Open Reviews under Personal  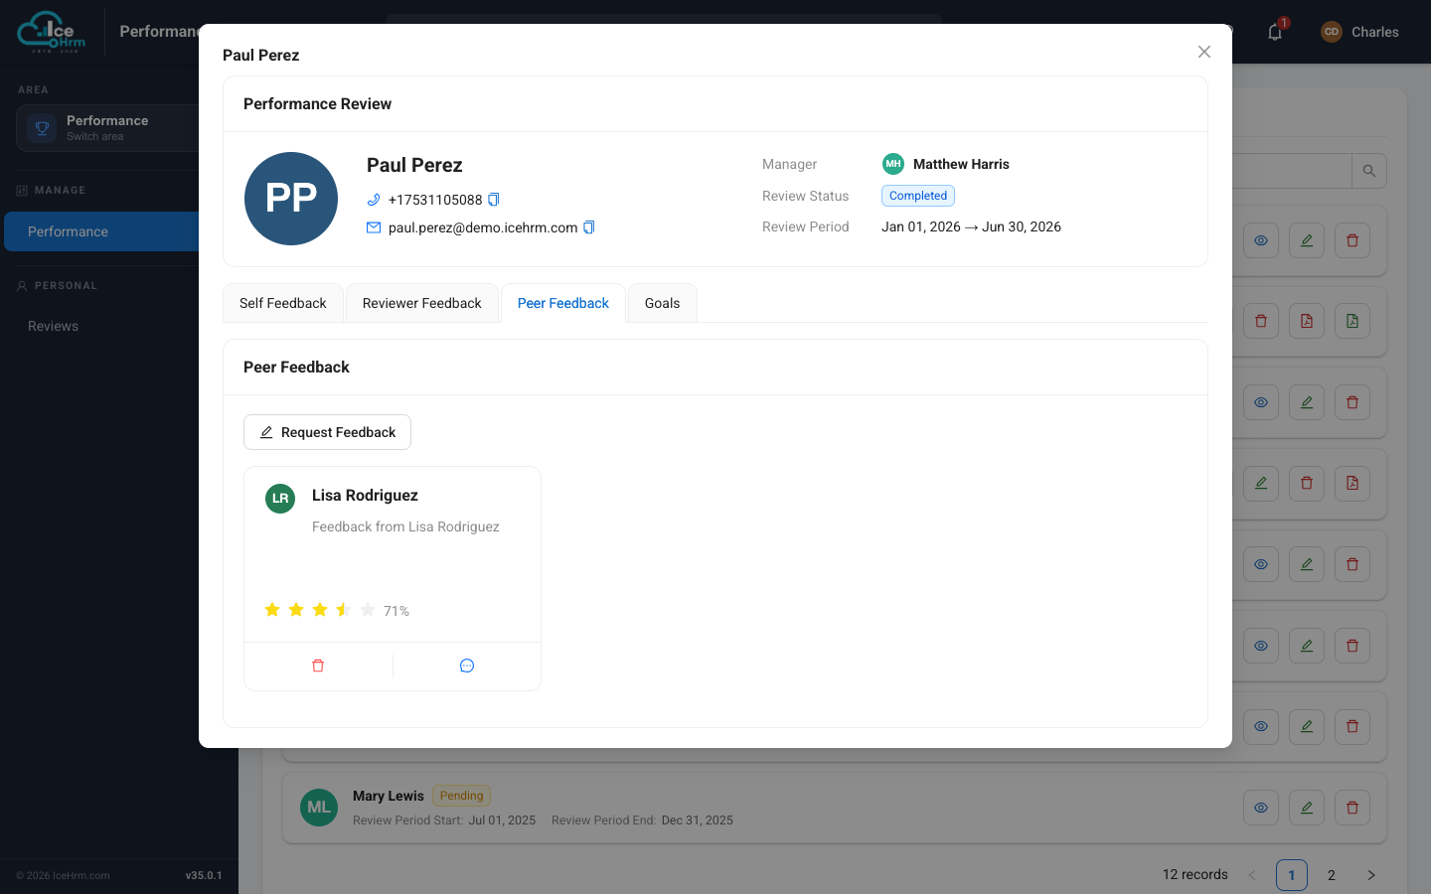pyautogui.click(x=53, y=326)
